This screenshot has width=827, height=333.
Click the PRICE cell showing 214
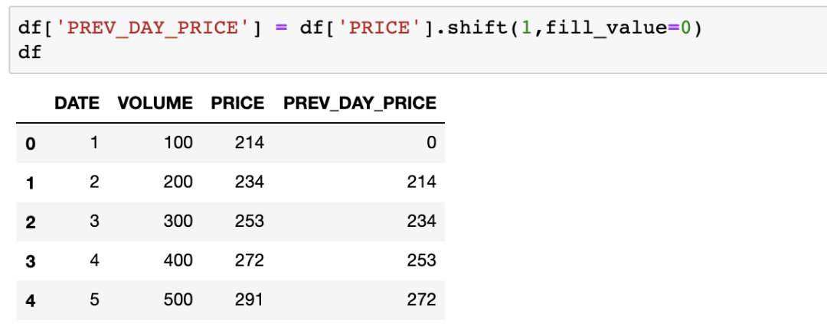point(250,142)
